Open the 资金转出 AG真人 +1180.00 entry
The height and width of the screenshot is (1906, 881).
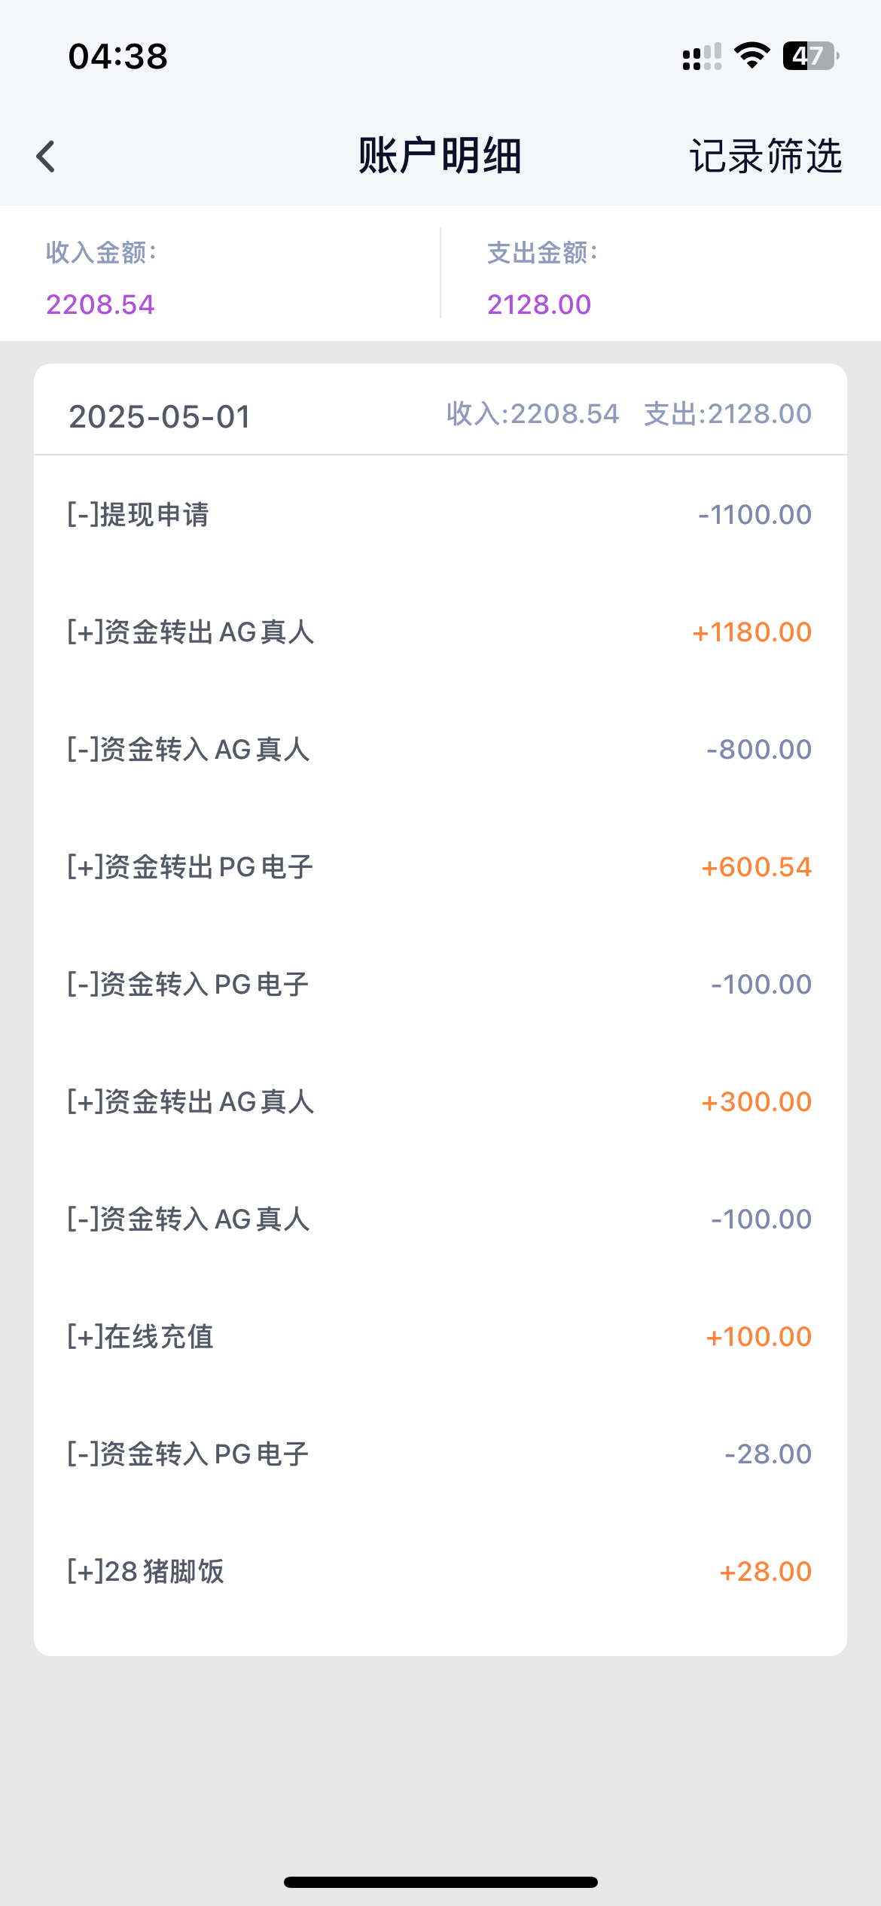440,632
